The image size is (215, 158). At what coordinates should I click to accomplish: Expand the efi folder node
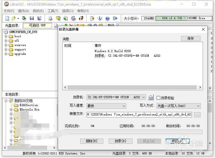pos(6,41)
